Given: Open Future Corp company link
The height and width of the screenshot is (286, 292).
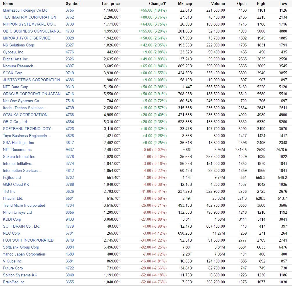Looking at the screenshot, I should coord(13,268).
